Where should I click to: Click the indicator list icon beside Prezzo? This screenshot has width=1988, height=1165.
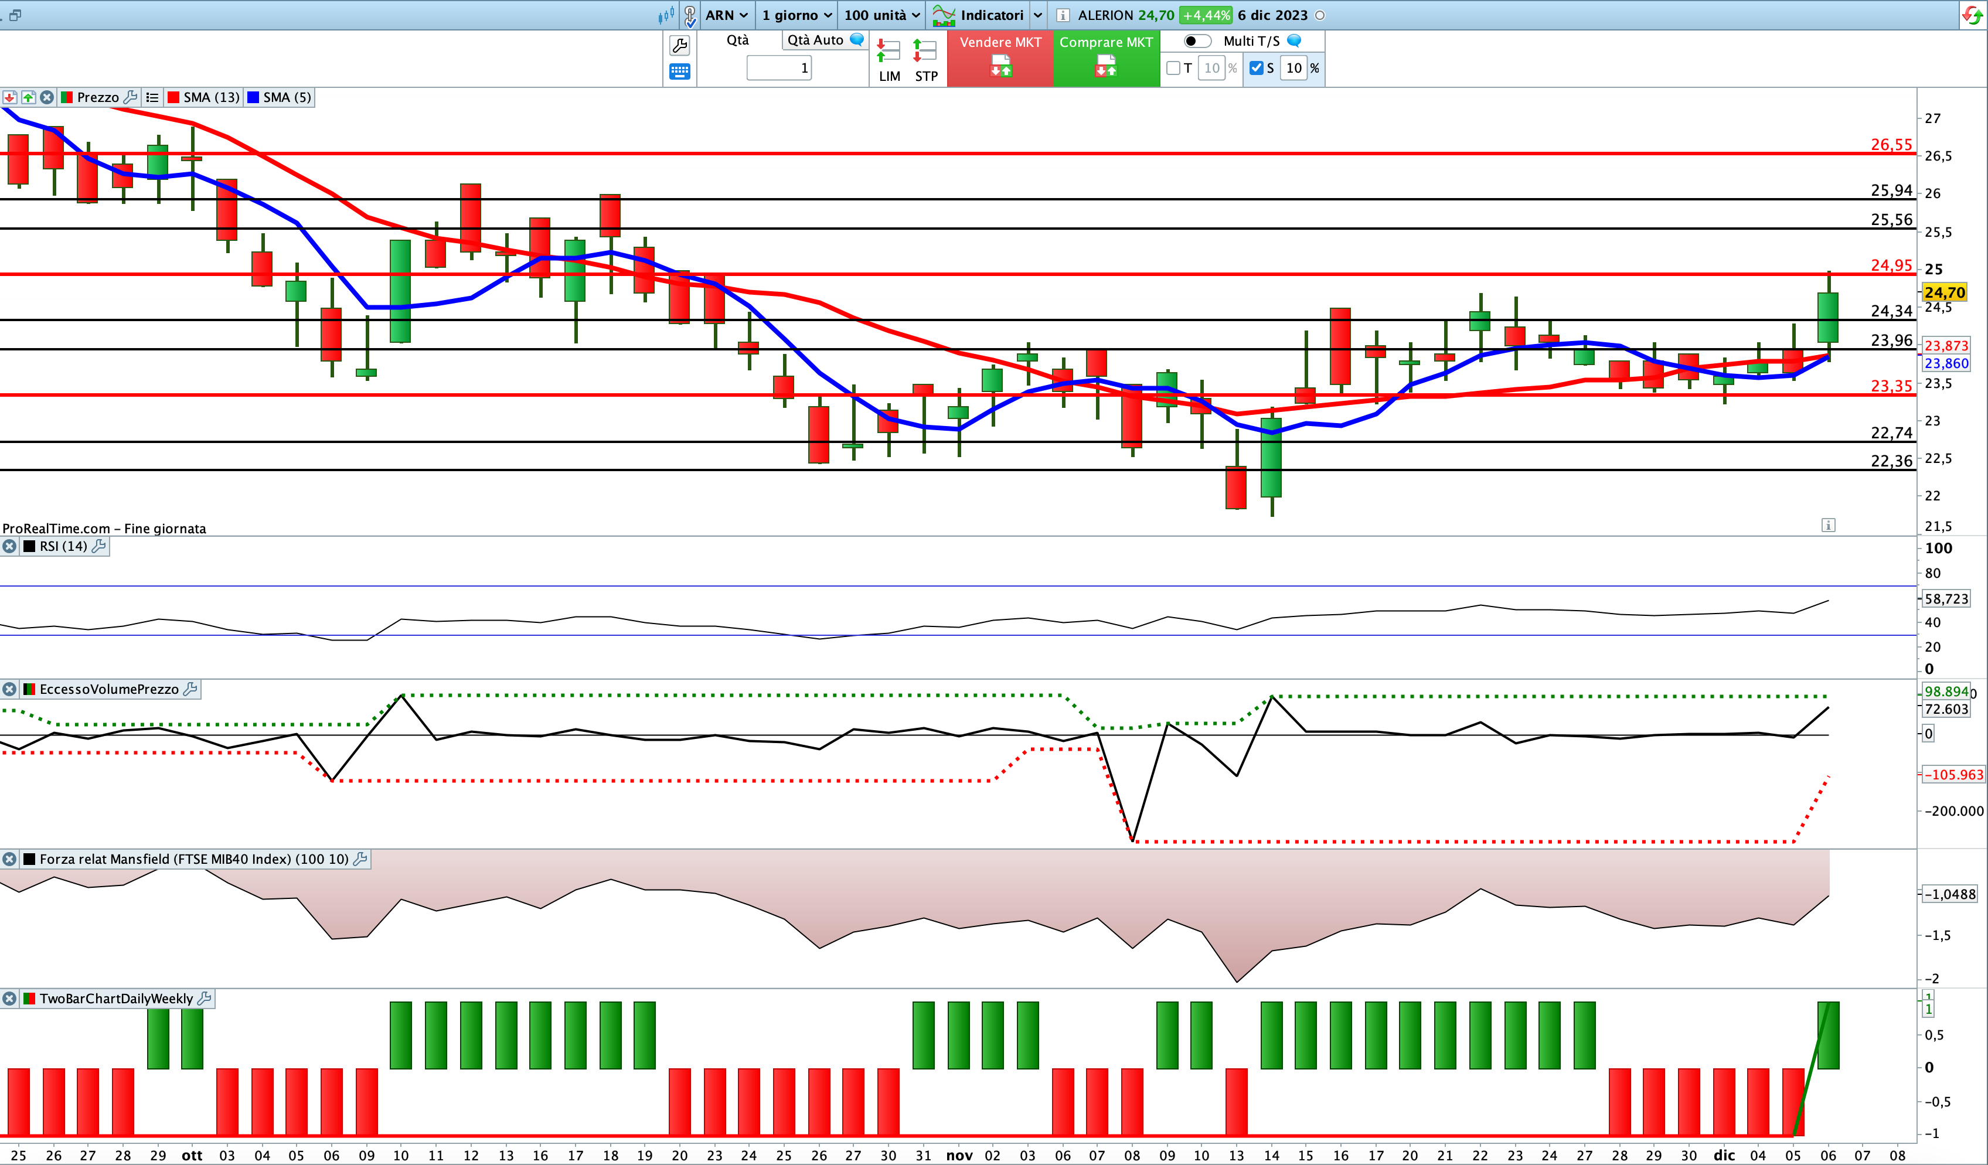tap(152, 97)
